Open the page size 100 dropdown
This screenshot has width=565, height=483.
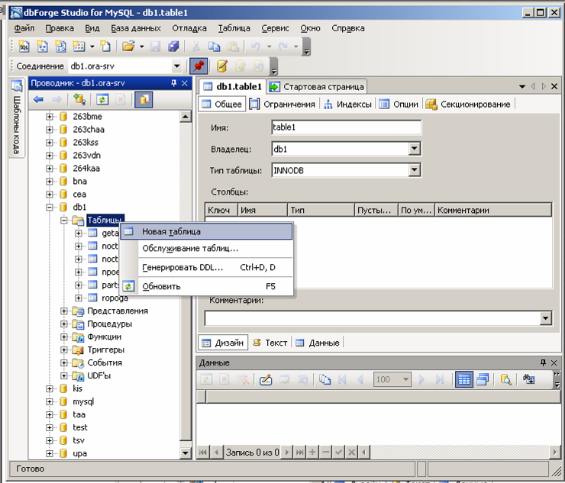tap(405, 379)
